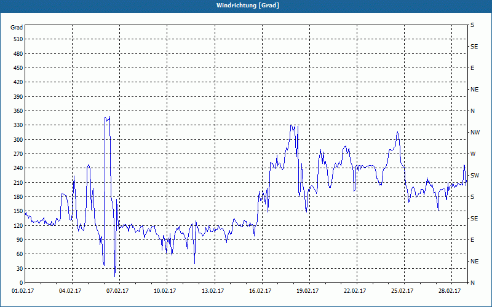Click the date label 25.02.17
The height and width of the screenshot is (307, 492).
[402, 291]
